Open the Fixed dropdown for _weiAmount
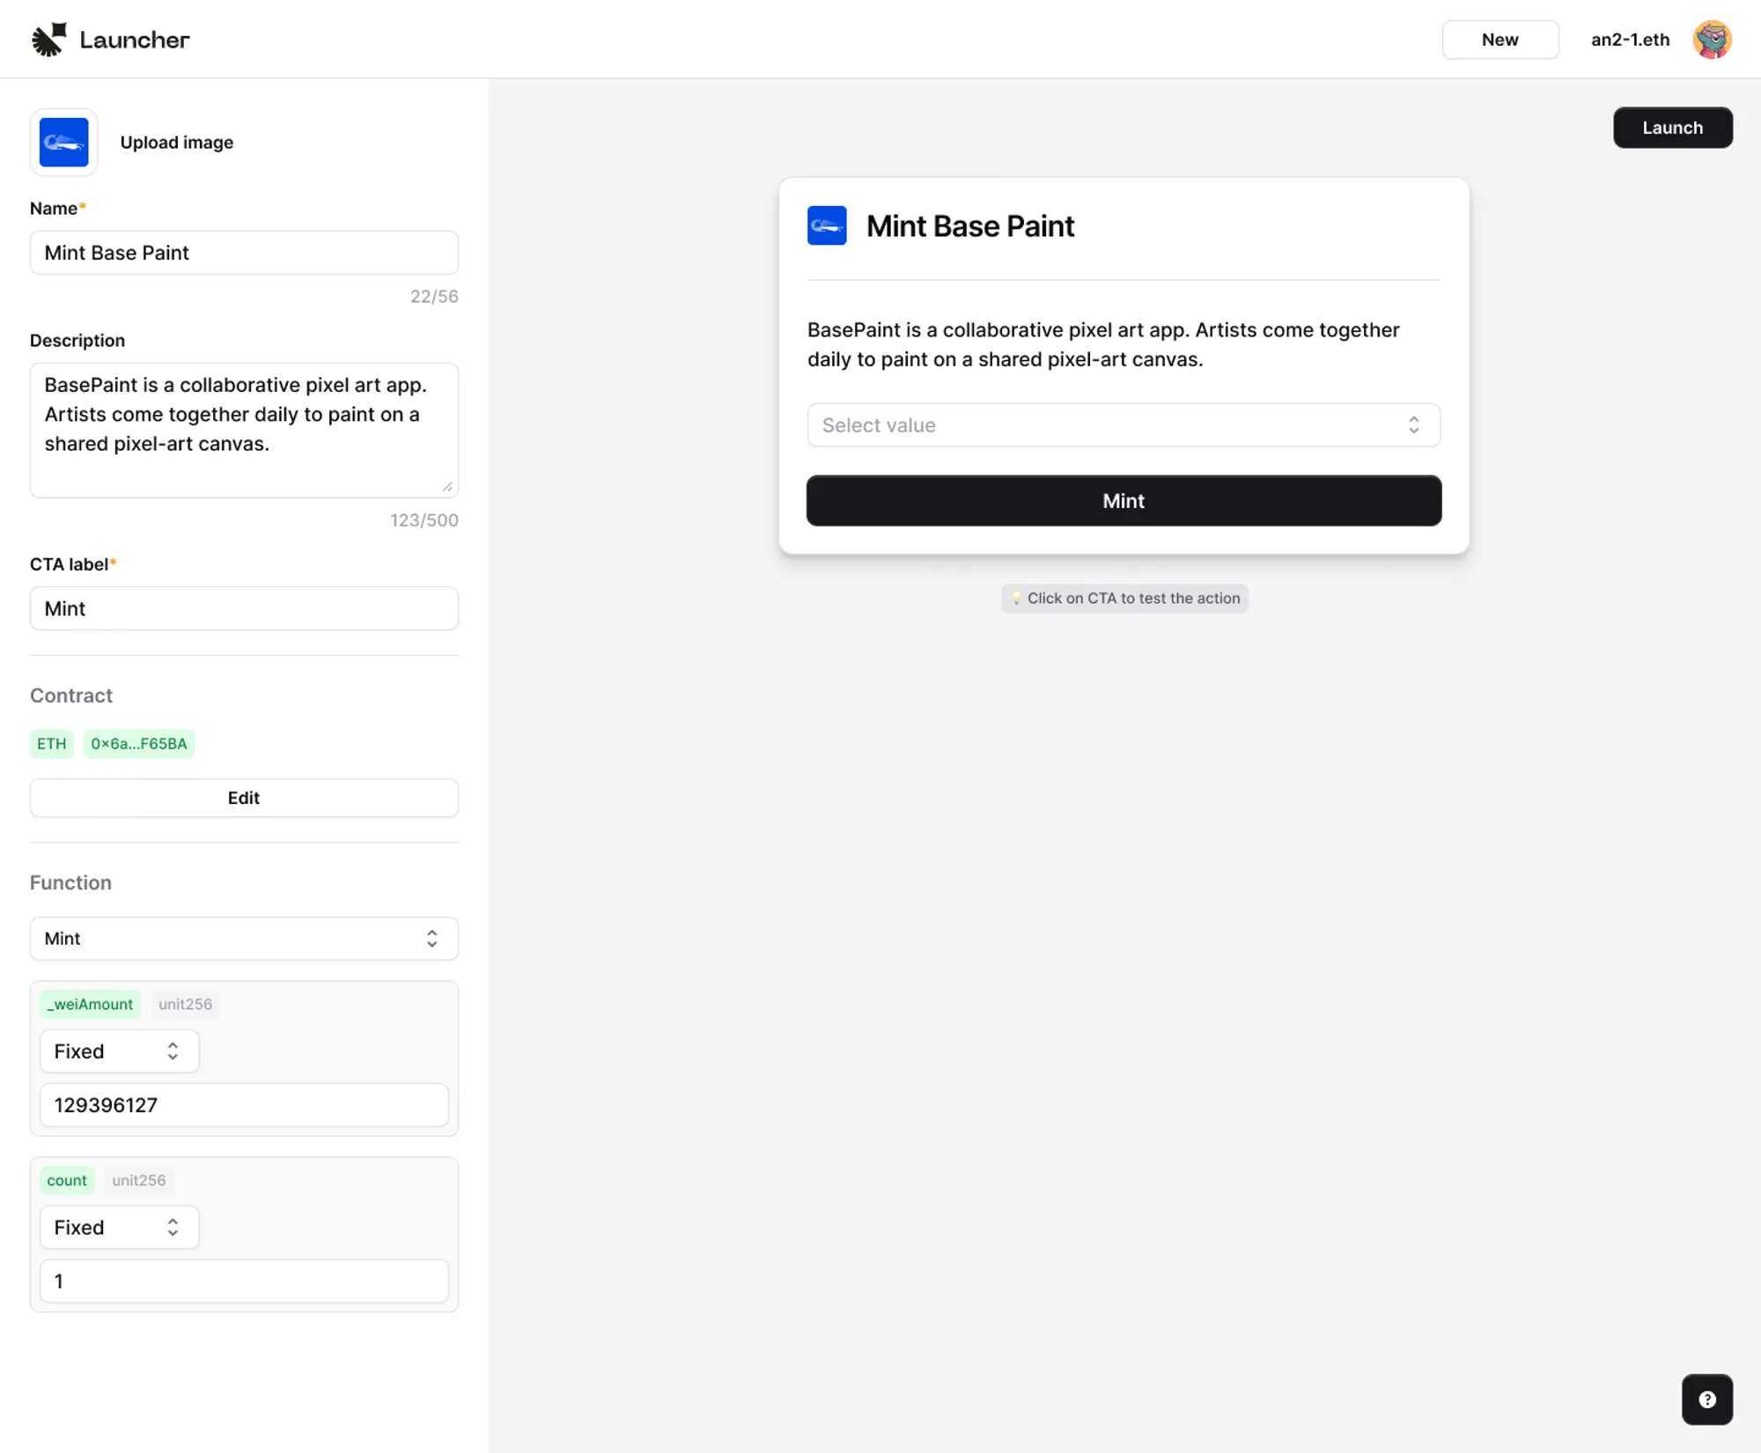 coord(119,1051)
